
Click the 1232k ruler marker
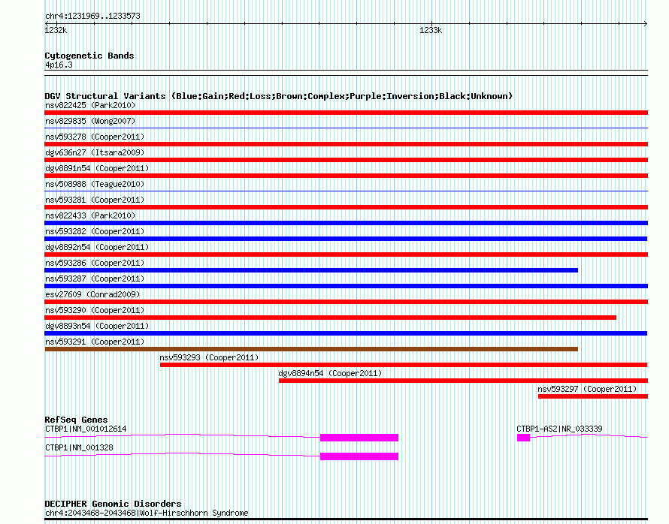pyautogui.click(x=56, y=30)
